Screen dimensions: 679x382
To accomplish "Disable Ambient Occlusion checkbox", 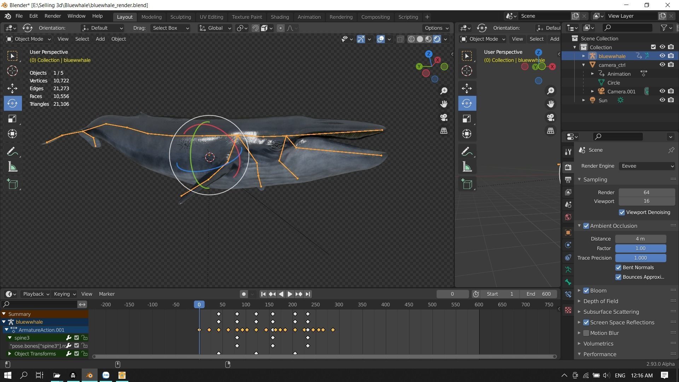I will coord(586,226).
